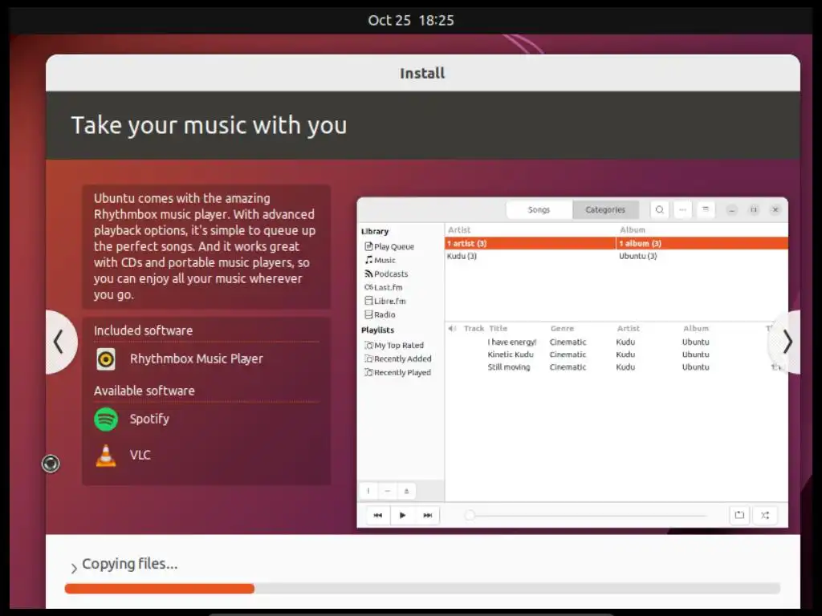The width and height of the screenshot is (822, 616).
Task: Click the eject button below the sidebar
Action: (x=406, y=492)
